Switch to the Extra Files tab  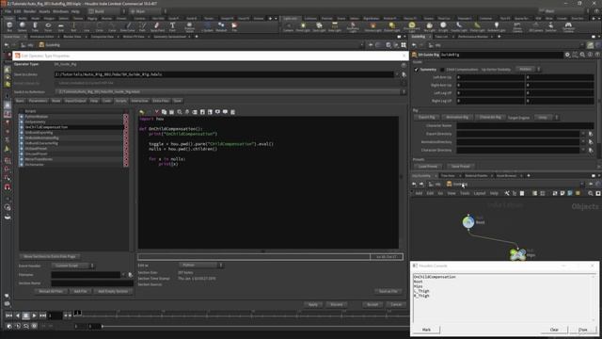(x=161, y=101)
